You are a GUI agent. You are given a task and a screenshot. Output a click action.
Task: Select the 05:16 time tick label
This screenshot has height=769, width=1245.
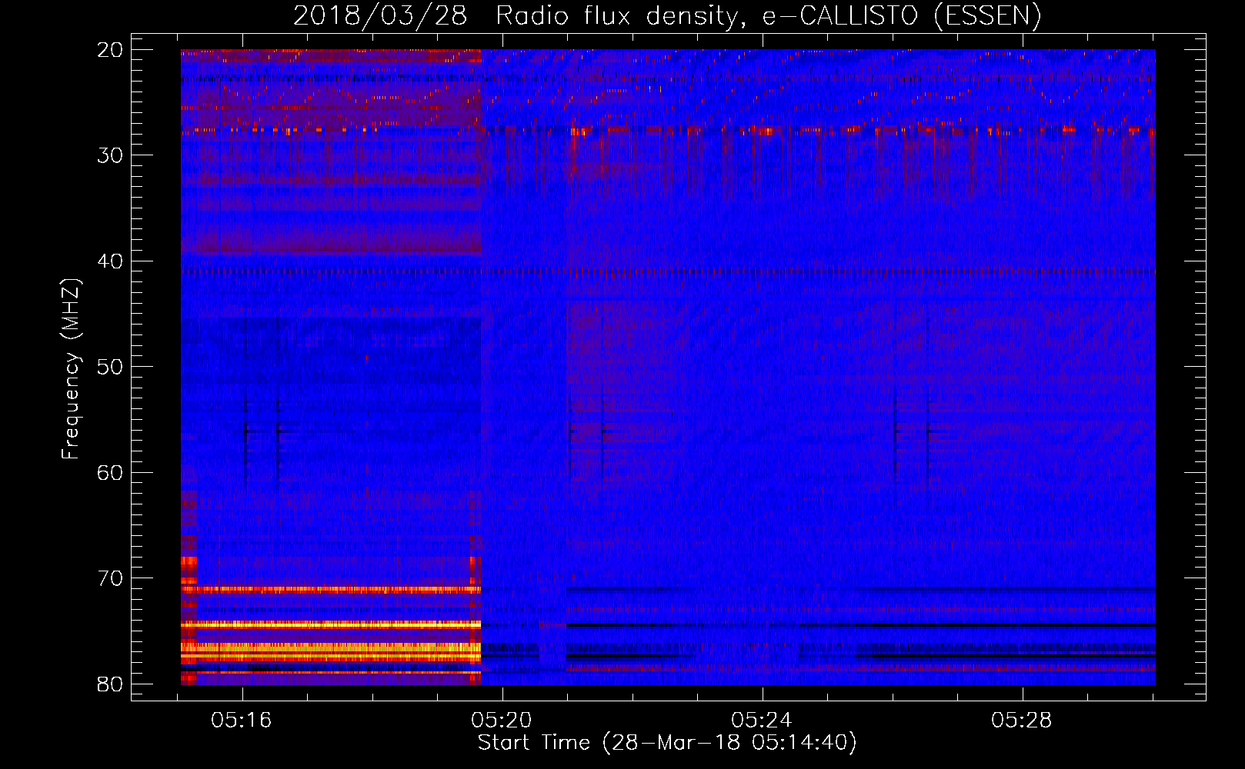242,721
